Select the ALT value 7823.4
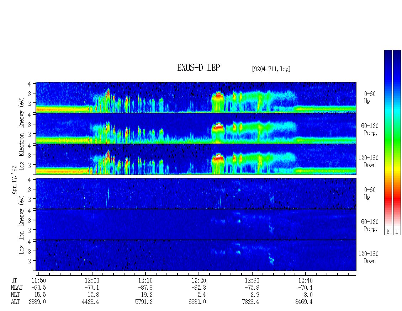The height and width of the screenshot is (311, 402). (250, 302)
